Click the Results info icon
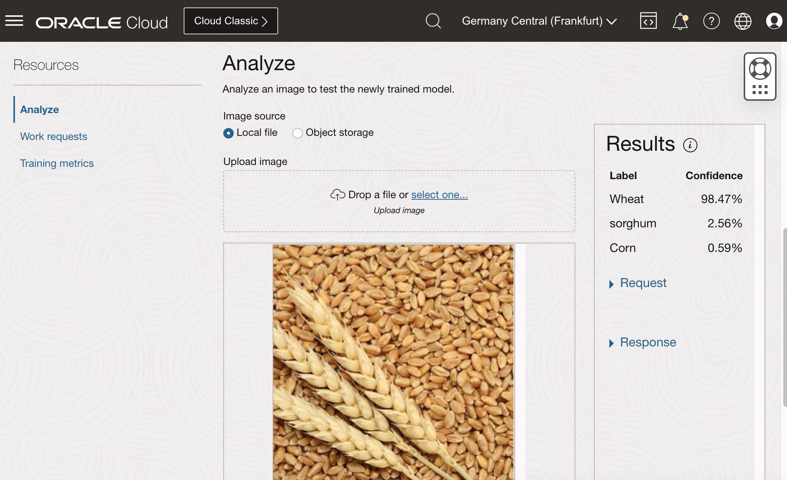This screenshot has width=787, height=480. (x=690, y=145)
